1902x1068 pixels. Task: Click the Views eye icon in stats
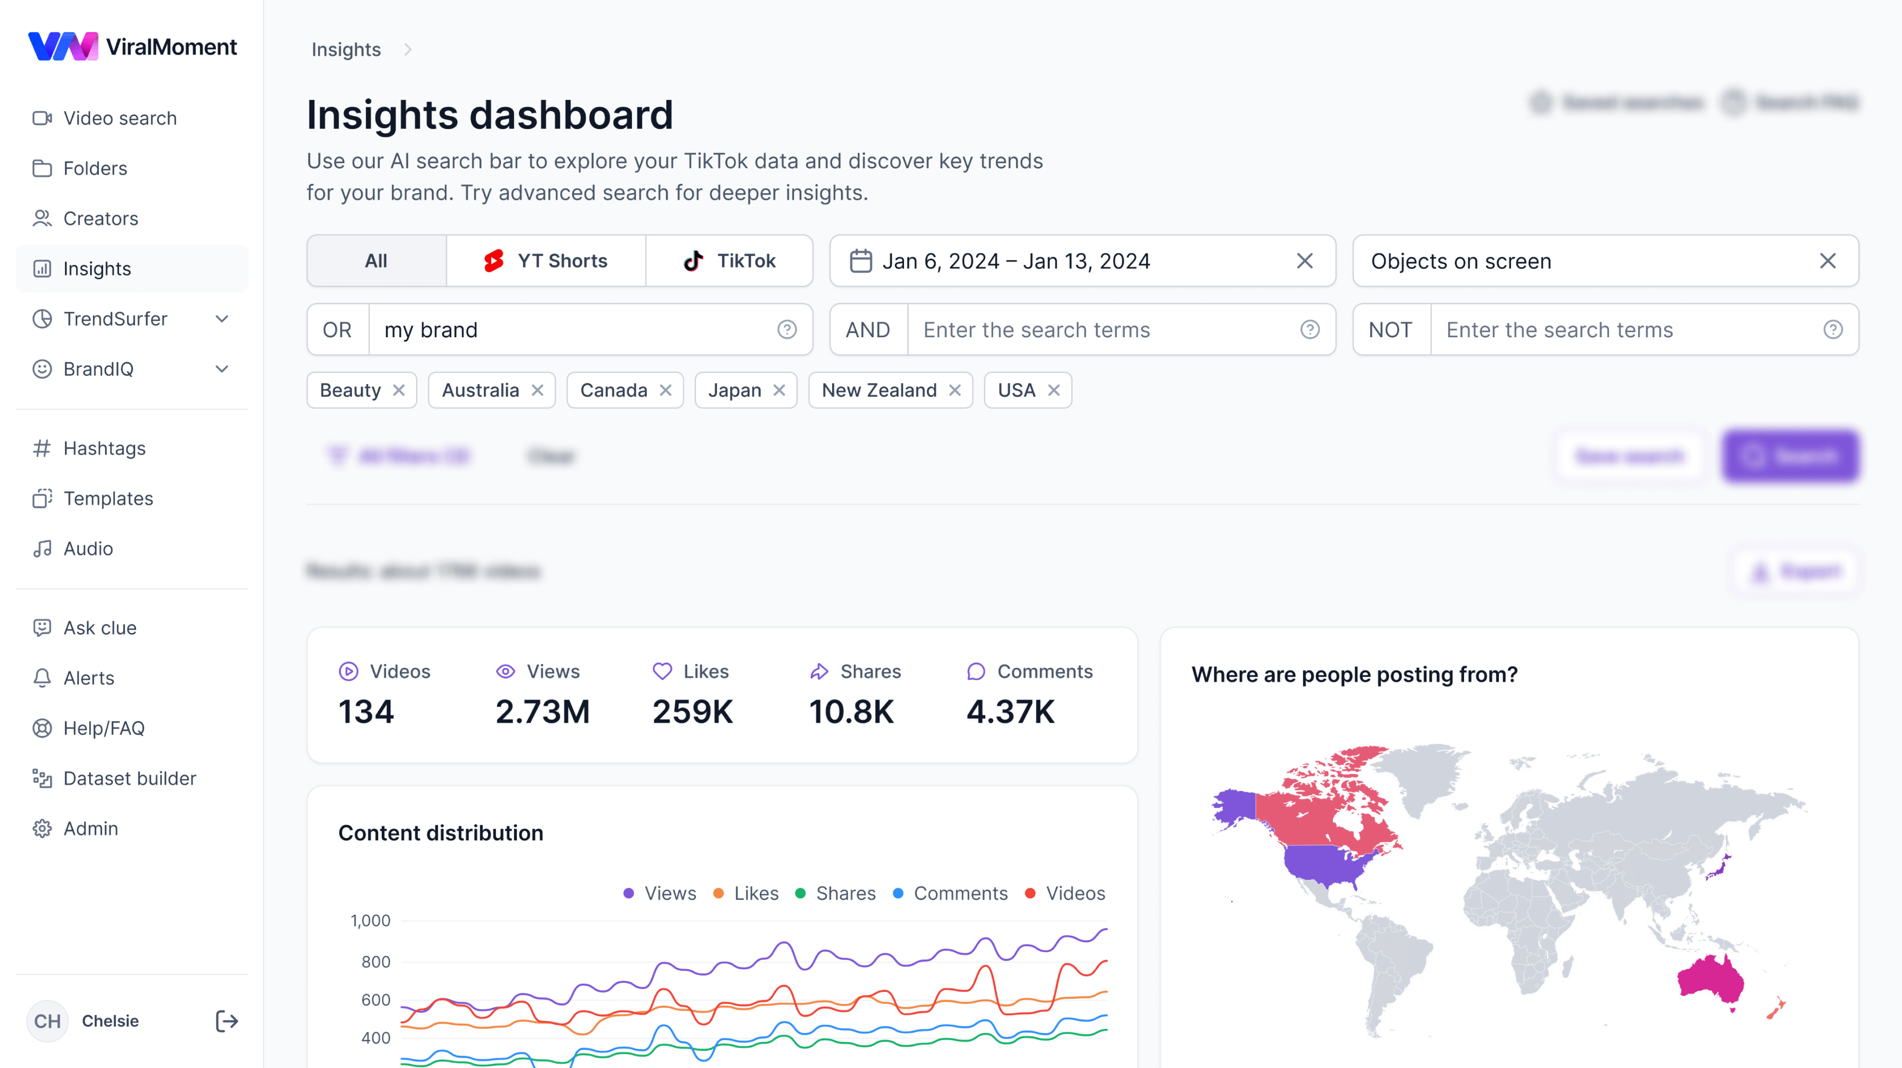click(x=505, y=671)
